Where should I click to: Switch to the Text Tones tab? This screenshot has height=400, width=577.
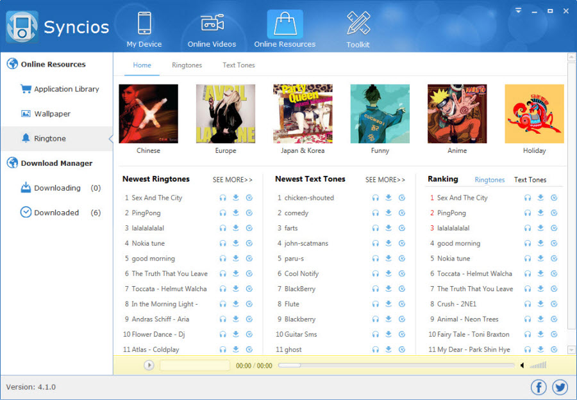click(238, 65)
